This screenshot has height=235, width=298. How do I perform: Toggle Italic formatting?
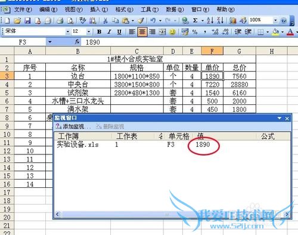click(109, 32)
